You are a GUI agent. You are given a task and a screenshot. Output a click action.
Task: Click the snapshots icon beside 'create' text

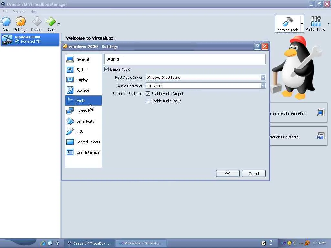pyautogui.click(x=321, y=136)
